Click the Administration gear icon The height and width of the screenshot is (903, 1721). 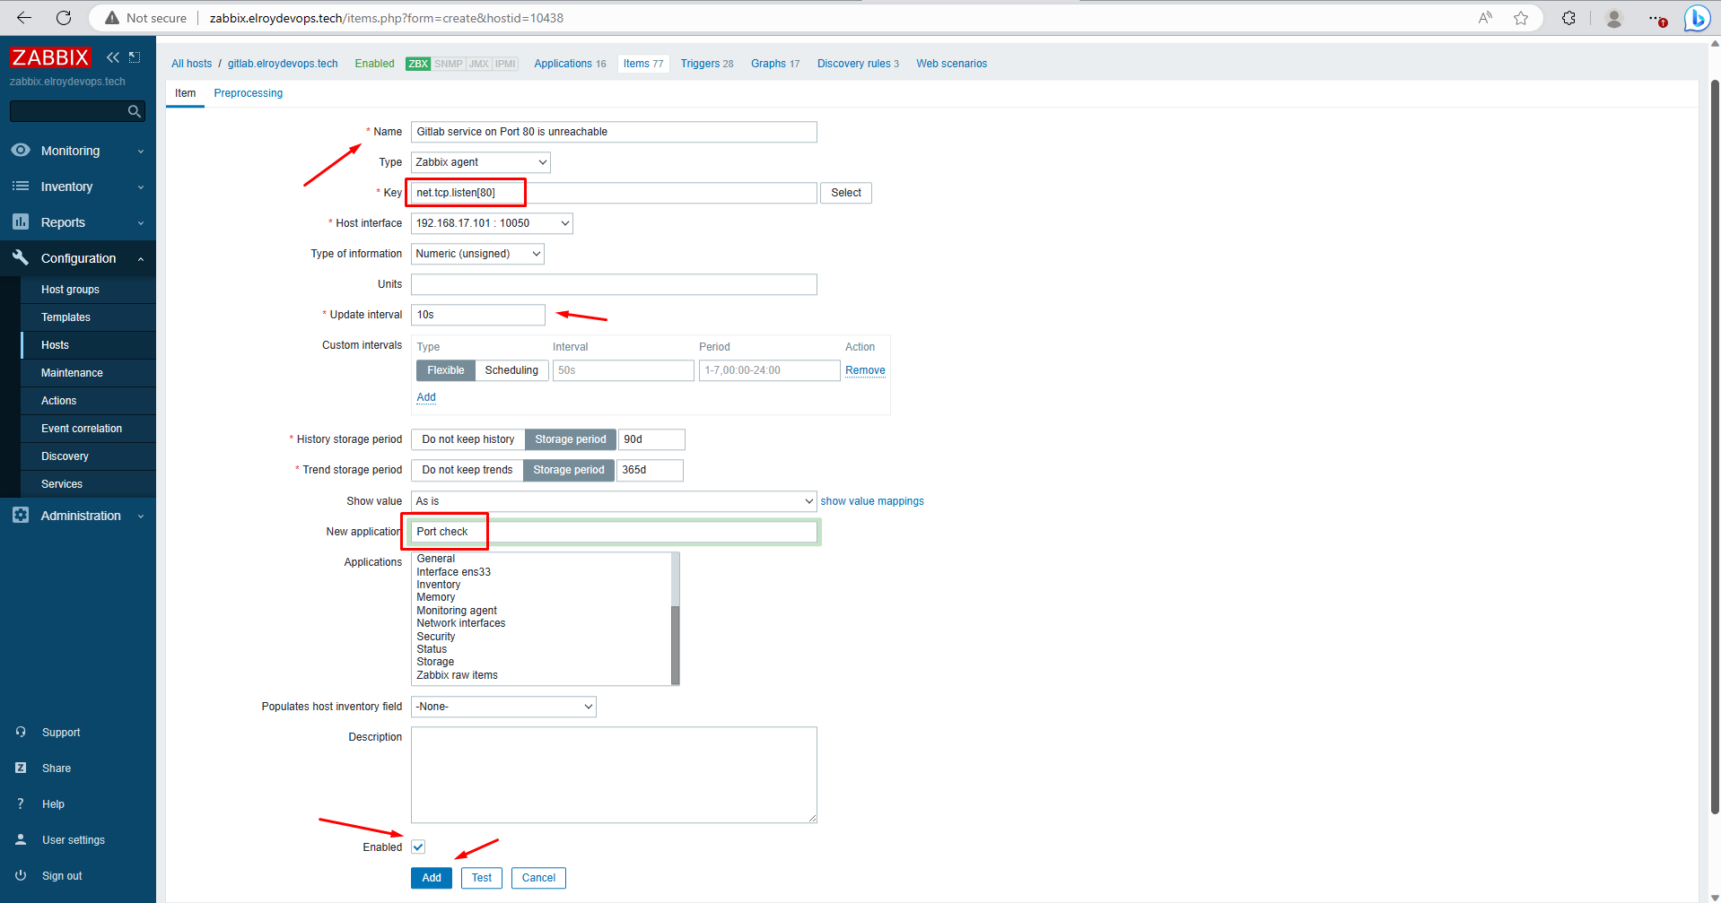coord(20,516)
